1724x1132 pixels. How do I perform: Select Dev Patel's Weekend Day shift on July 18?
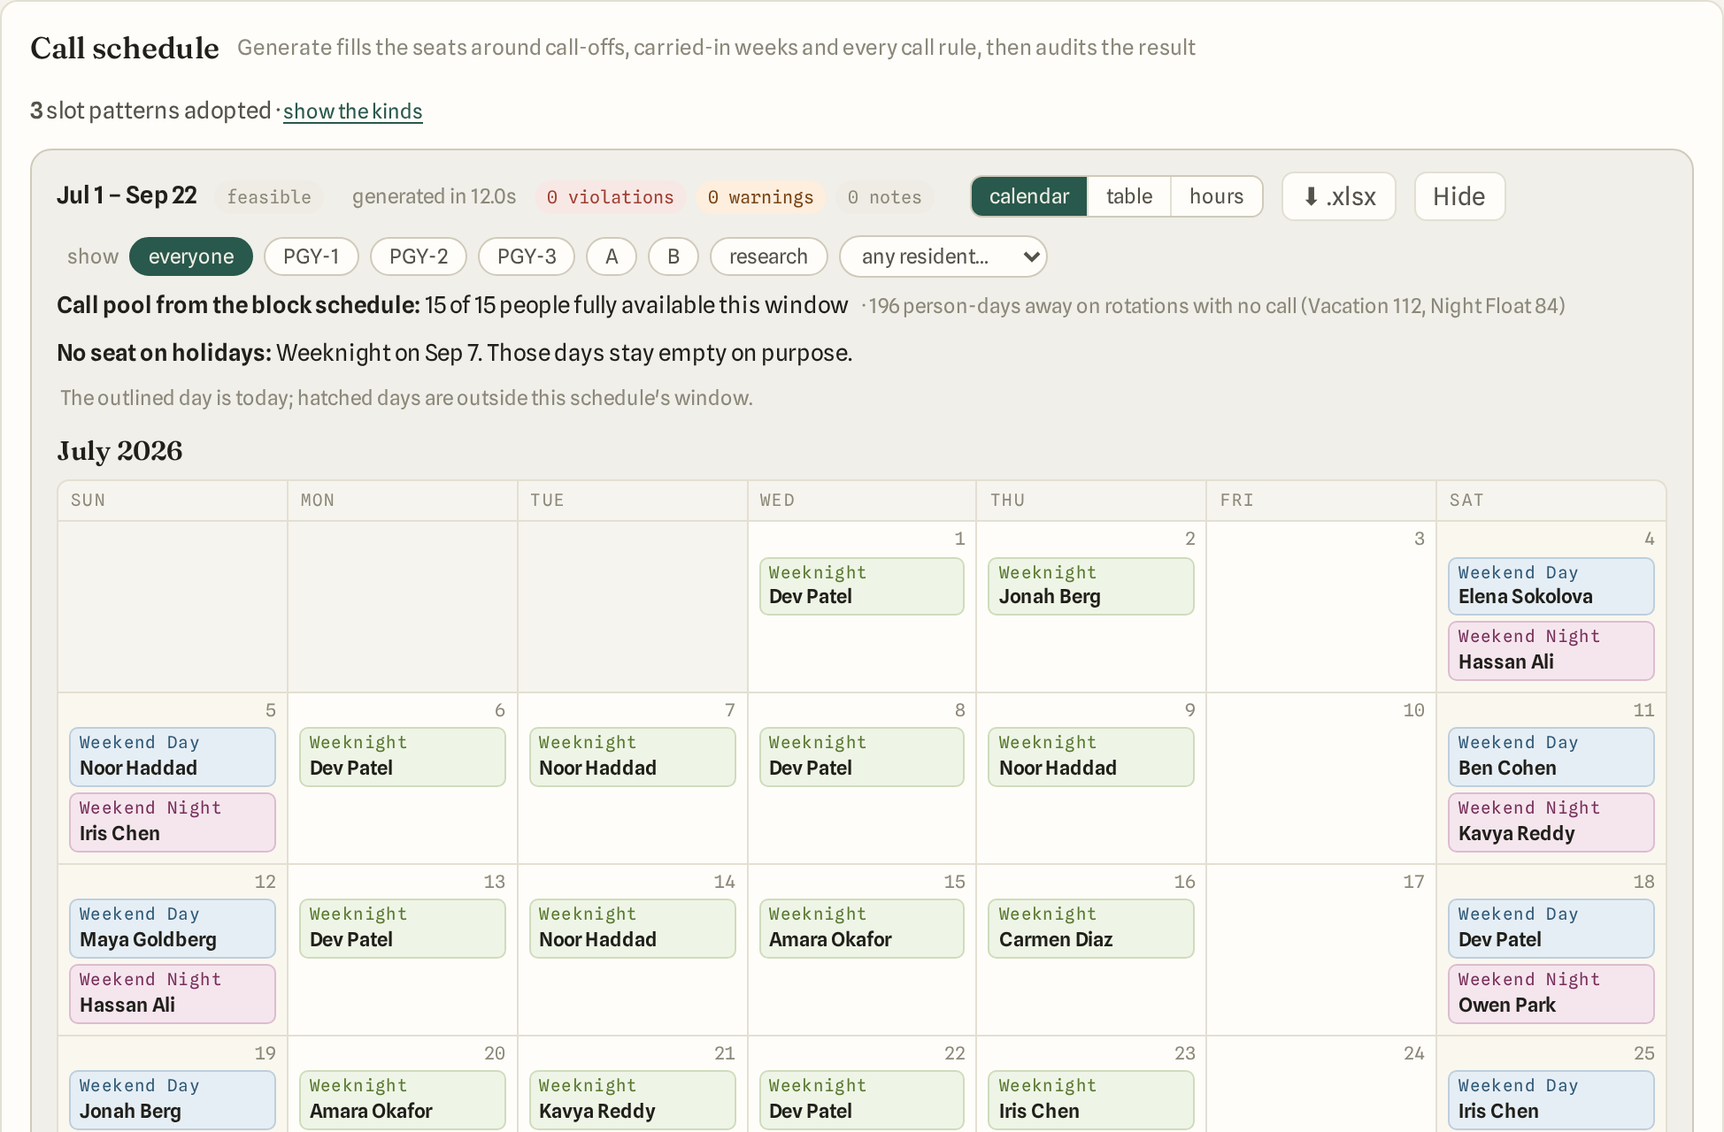coord(1551,929)
